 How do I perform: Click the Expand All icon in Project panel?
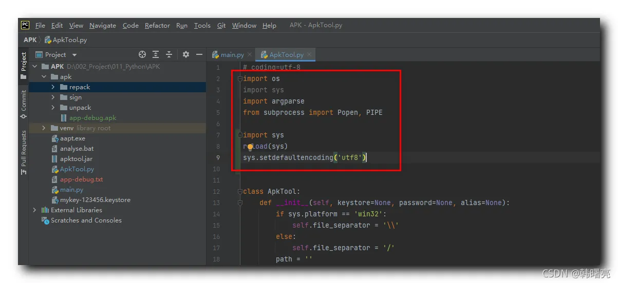[156, 54]
